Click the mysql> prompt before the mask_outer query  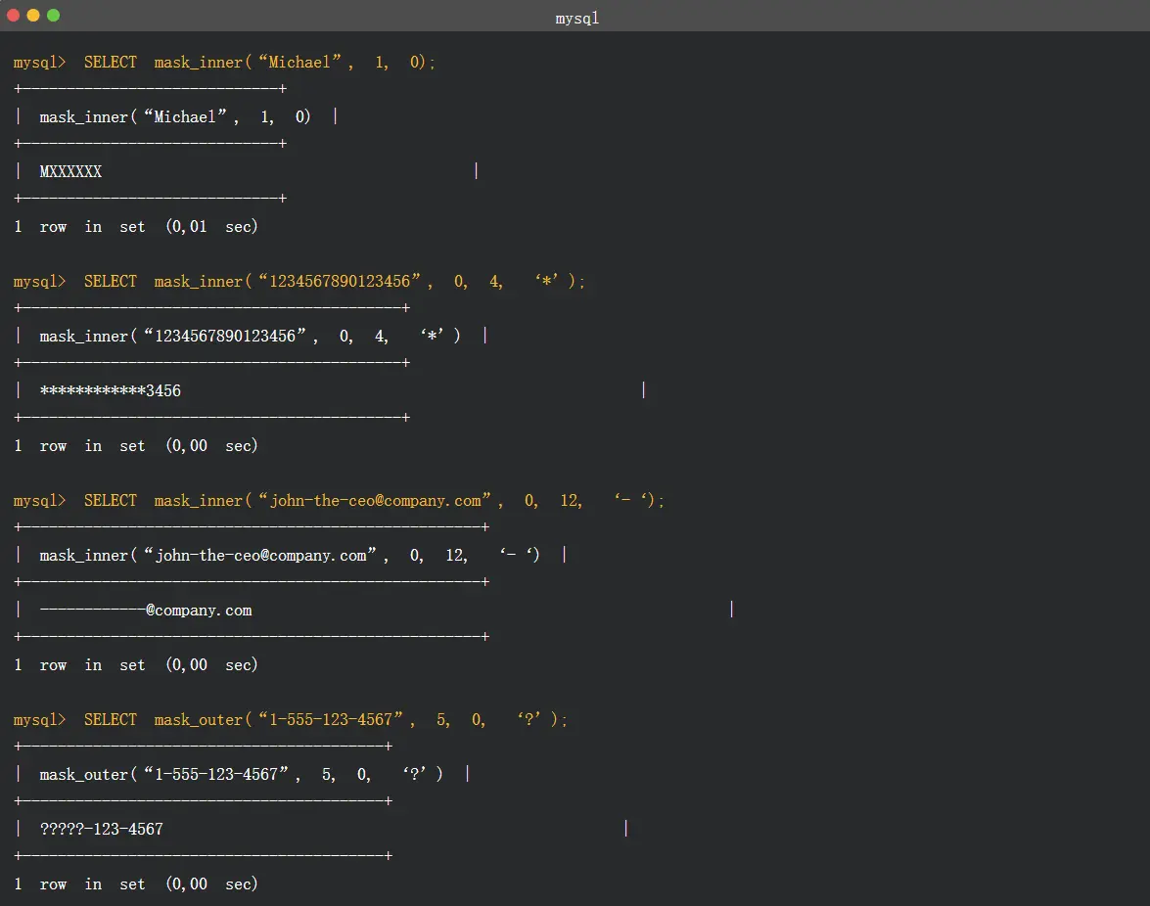click(x=39, y=719)
